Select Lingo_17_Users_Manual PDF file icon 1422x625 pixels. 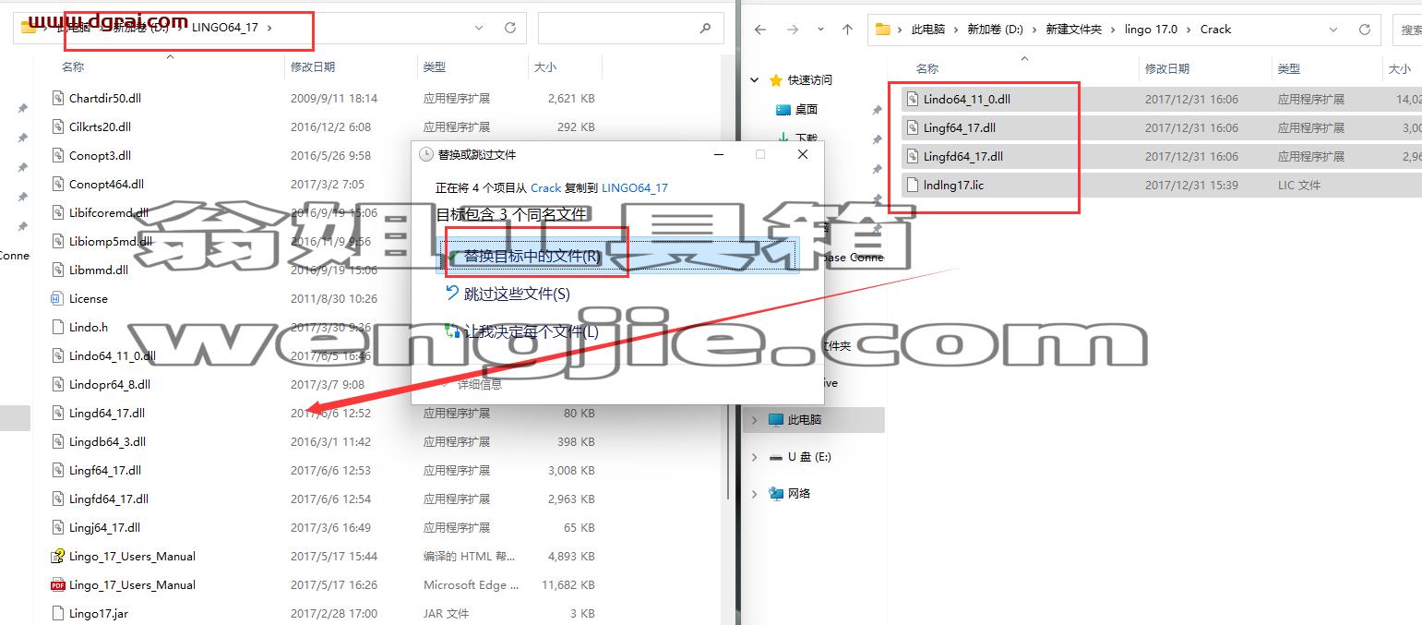[x=58, y=584]
